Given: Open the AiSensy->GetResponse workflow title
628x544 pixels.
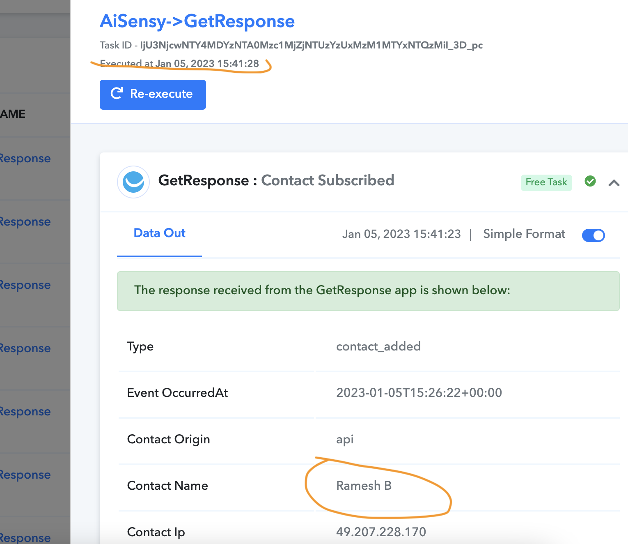Looking at the screenshot, I should 197,21.
